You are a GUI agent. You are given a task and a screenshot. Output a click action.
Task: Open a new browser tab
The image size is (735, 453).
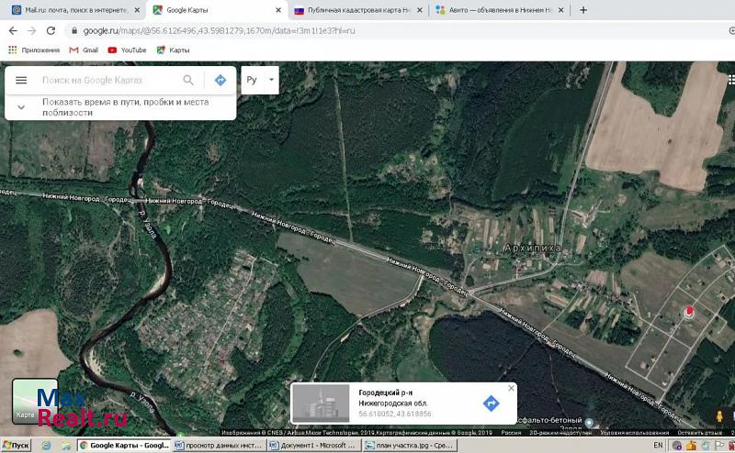(x=582, y=10)
